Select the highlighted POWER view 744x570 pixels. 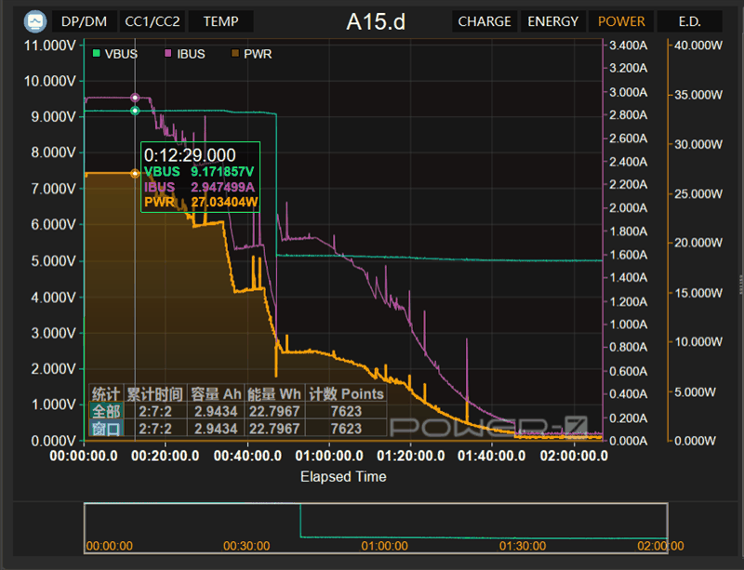tap(621, 21)
